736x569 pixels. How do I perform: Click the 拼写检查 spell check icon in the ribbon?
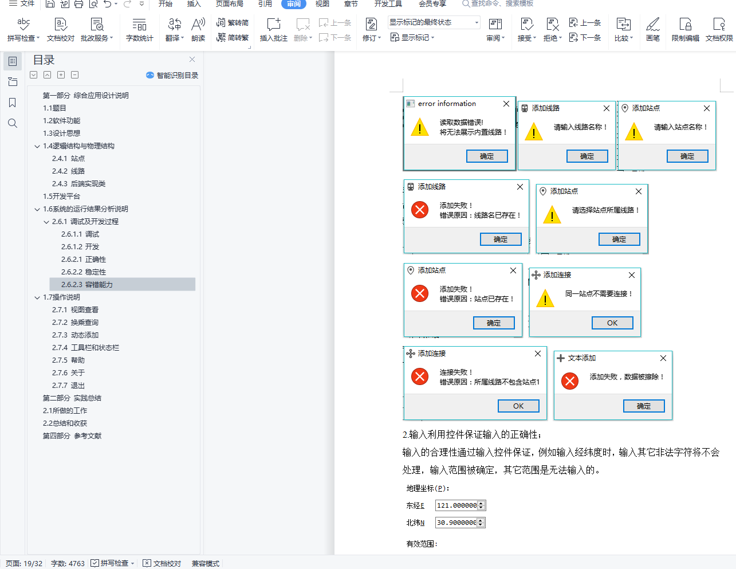(x=23, y=24)
